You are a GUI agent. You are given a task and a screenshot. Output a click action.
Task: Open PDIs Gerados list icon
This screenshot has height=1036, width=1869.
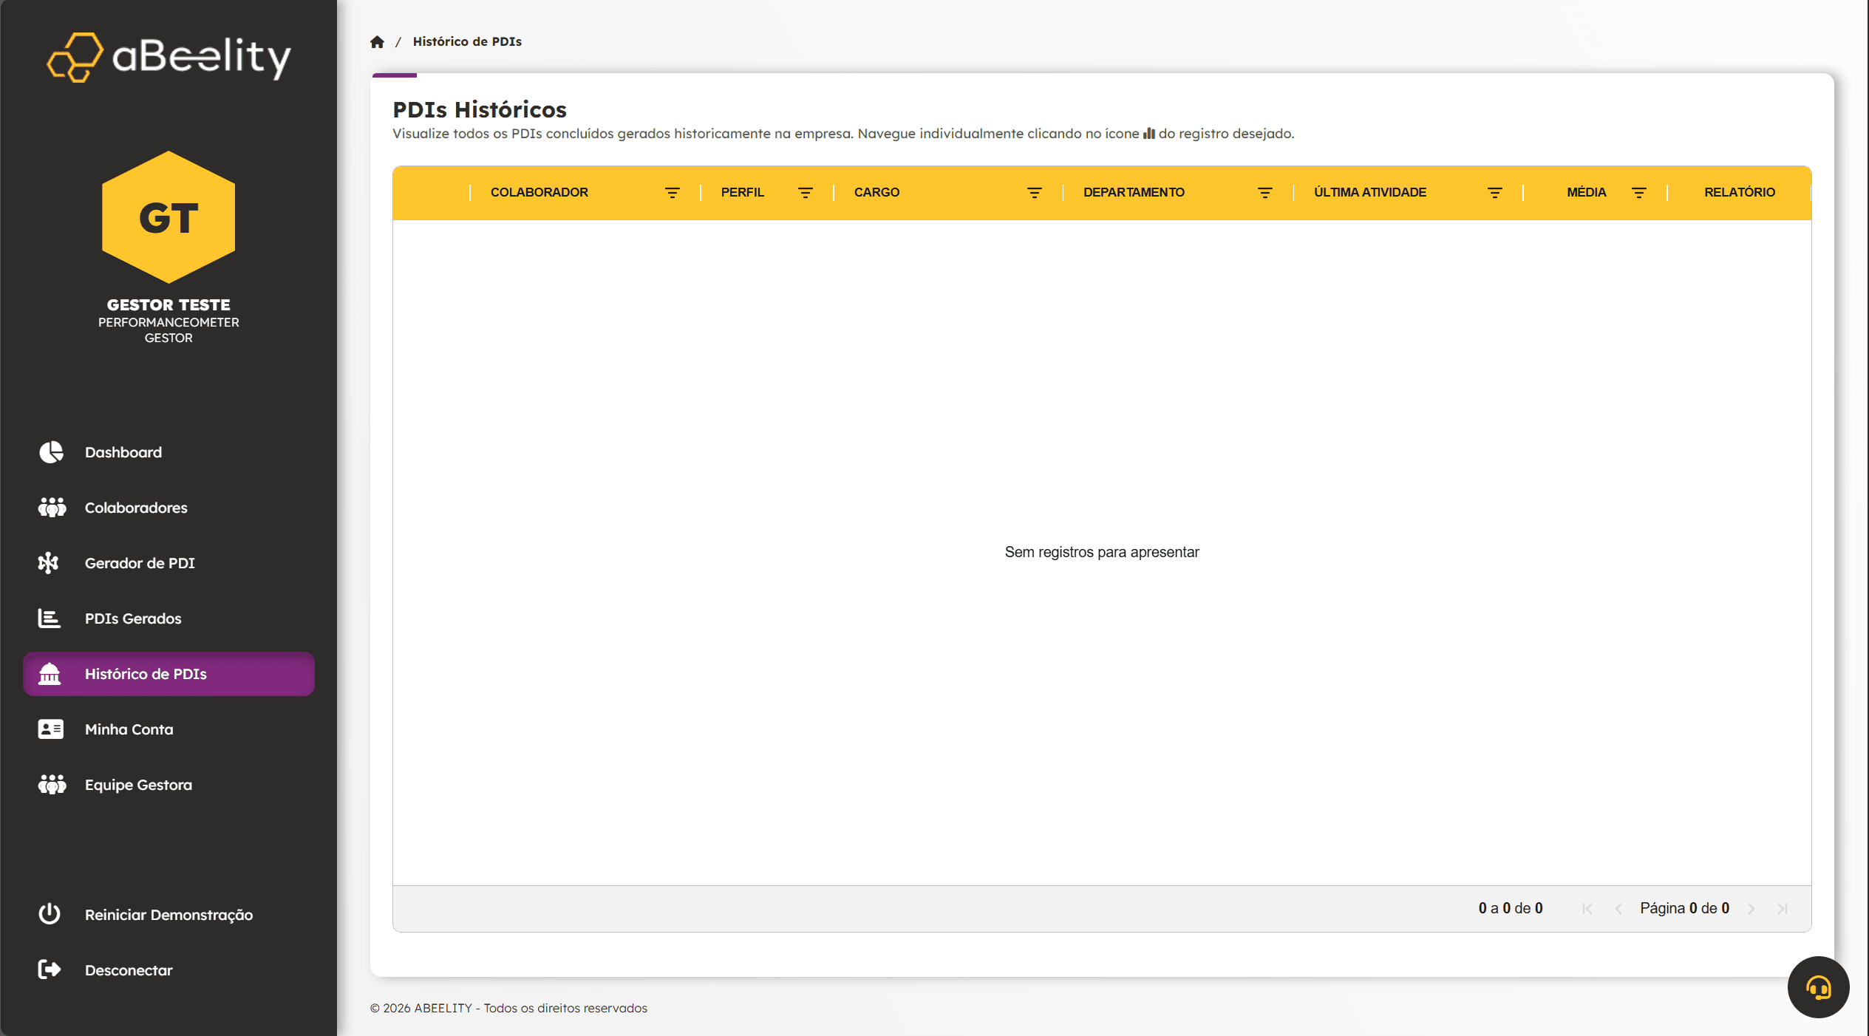(49, 618)
